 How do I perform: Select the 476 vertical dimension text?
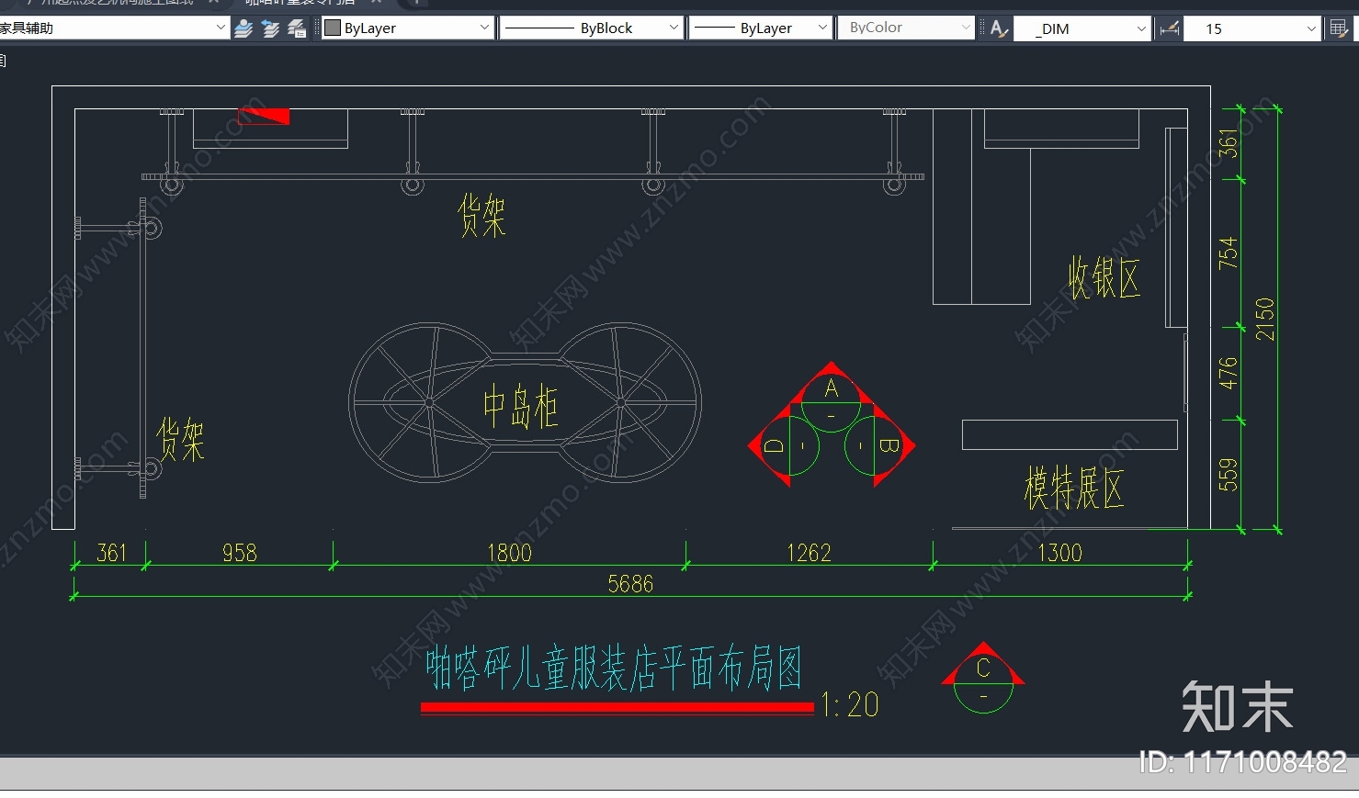pyautogui.click(x=1228, y=373)
